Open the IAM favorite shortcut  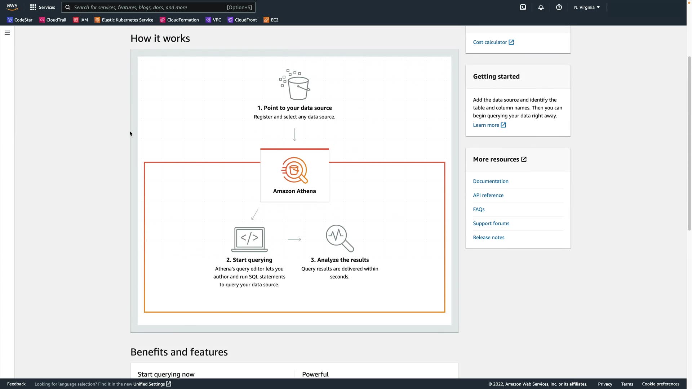pos(81,20)
